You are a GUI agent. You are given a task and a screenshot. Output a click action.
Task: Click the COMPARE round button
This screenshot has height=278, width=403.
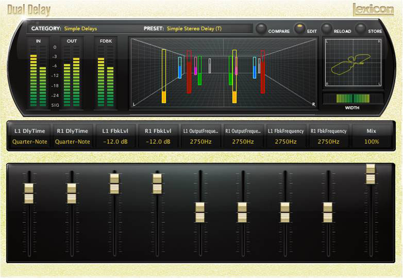[x=261, y=28]
